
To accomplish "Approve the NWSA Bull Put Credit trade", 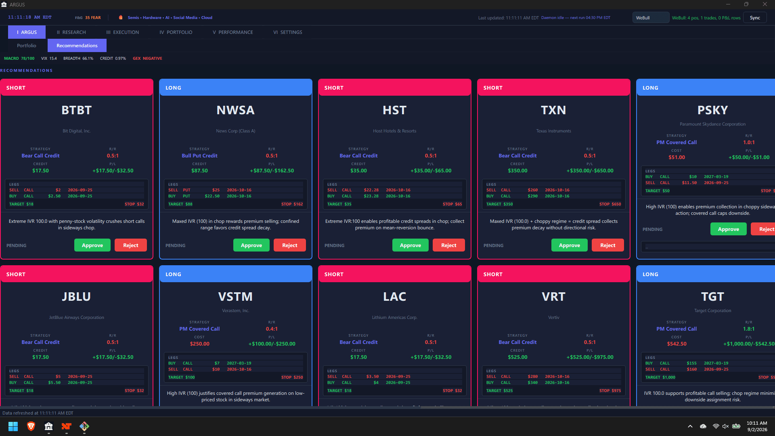I will click(251, 245).
